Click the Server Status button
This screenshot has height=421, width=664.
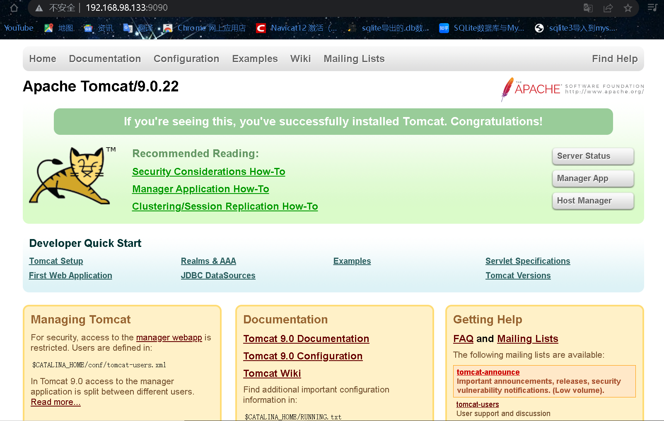coord(593,156)
